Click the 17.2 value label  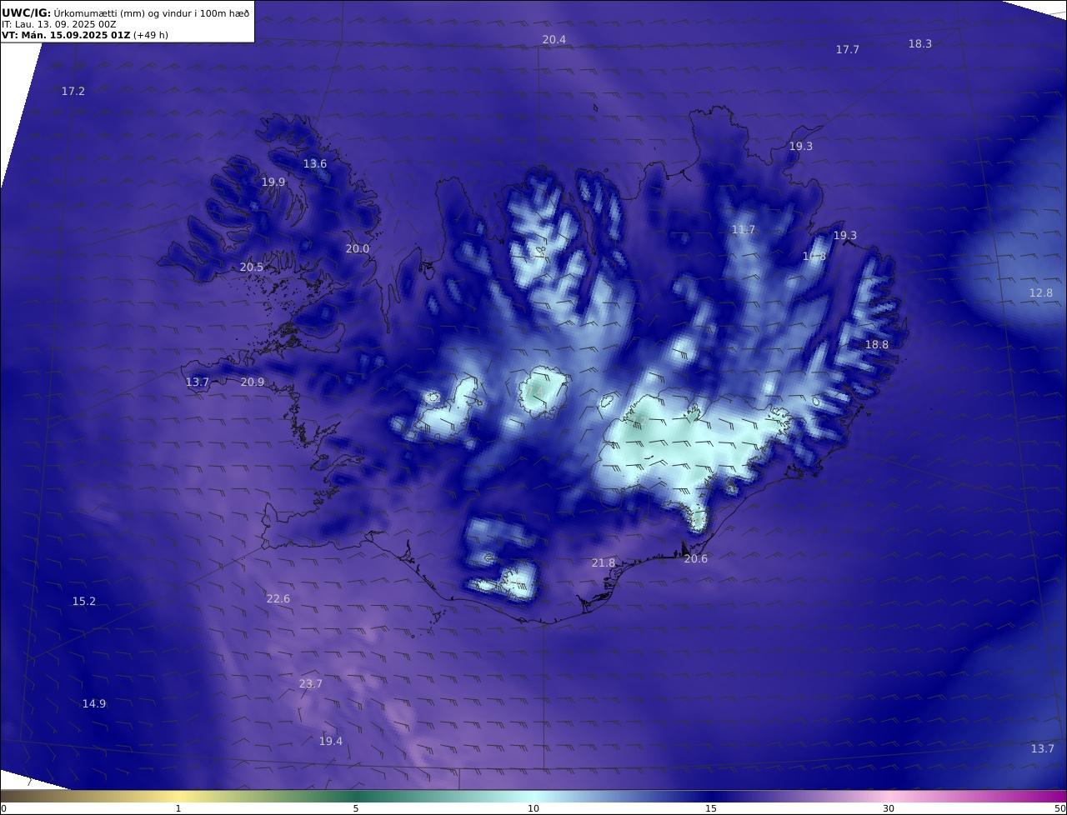click(73, 92)
